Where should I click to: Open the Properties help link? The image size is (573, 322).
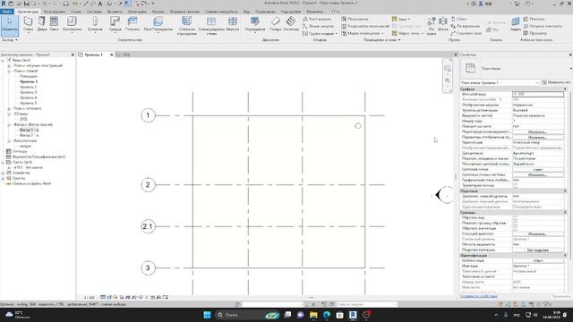click(478, 296)
